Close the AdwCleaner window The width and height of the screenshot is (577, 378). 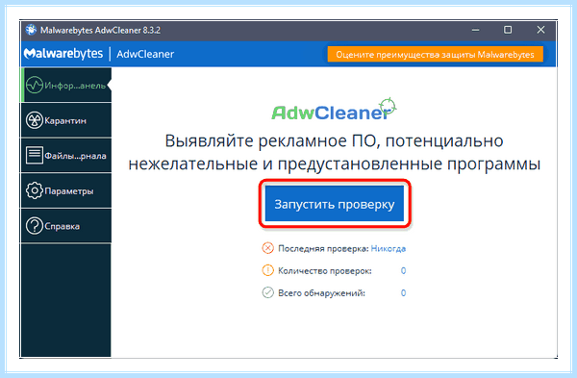click(x=540, y=30)
